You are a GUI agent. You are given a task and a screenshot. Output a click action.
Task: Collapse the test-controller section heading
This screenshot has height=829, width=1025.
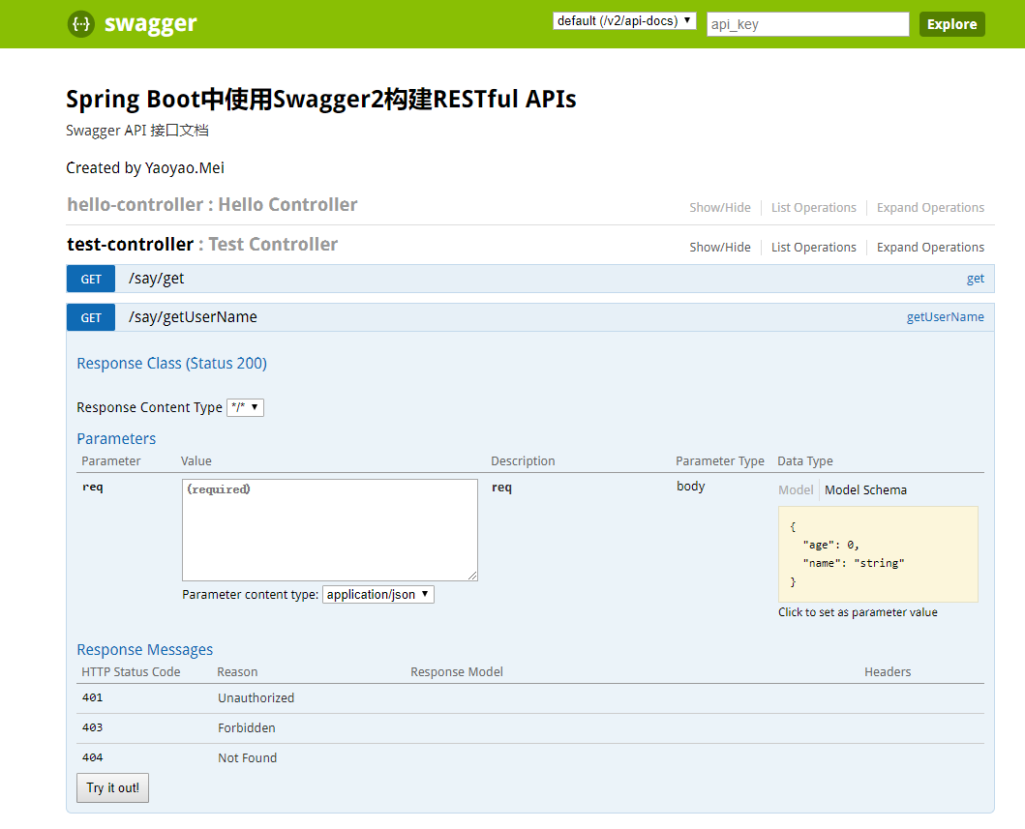tap(202, 245)
